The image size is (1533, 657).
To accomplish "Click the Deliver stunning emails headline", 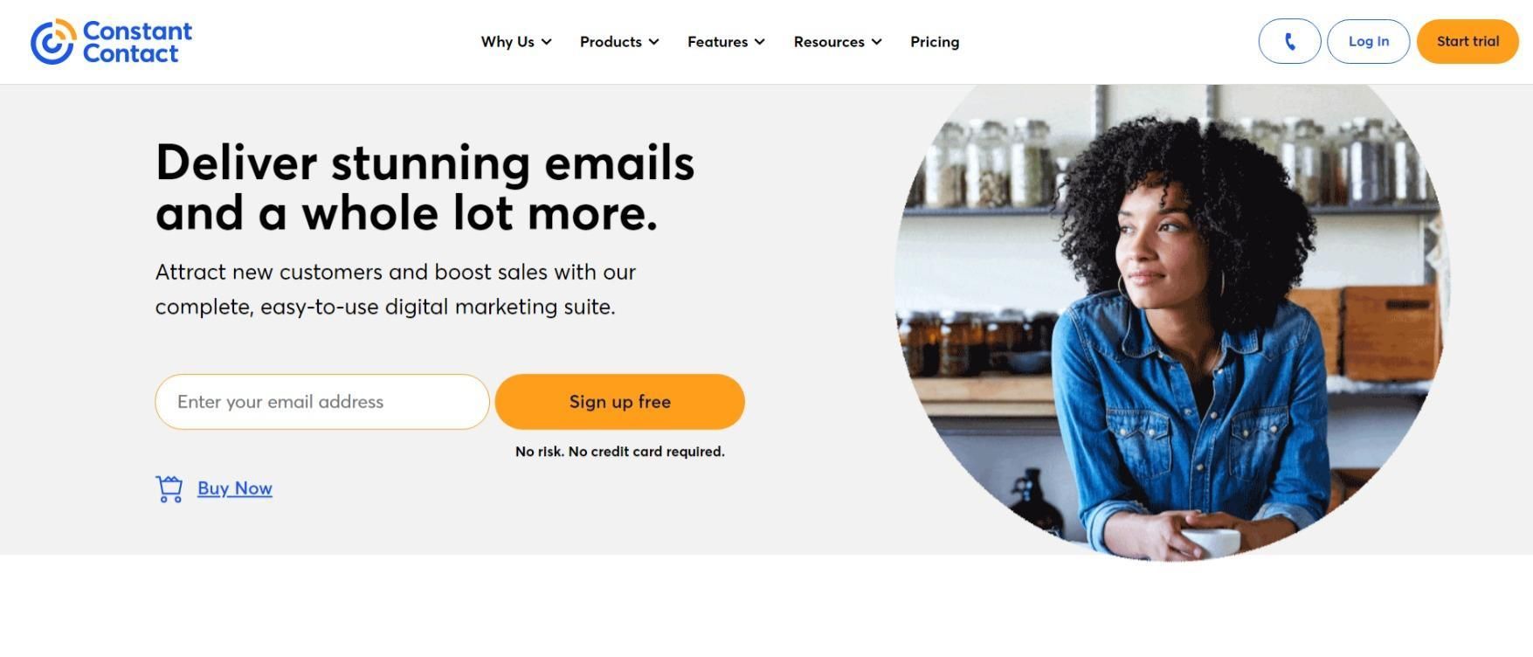I will (x=425, y=188).
